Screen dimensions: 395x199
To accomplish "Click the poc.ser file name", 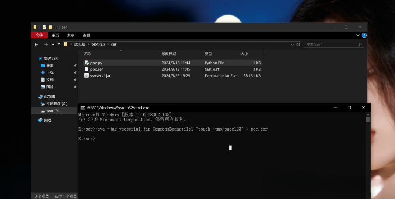I will [97, 69].
